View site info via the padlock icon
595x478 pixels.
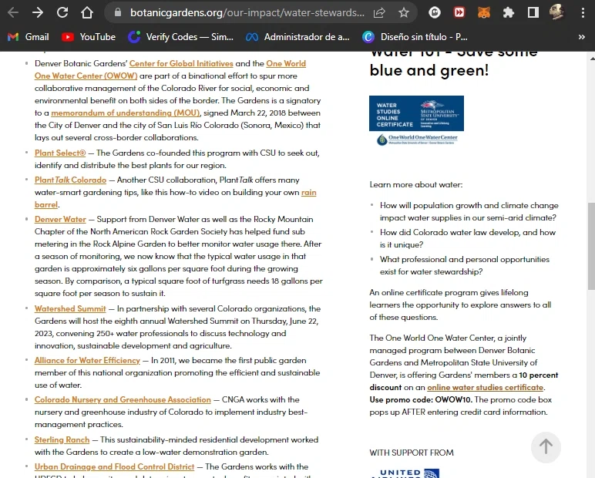(118, 12)
